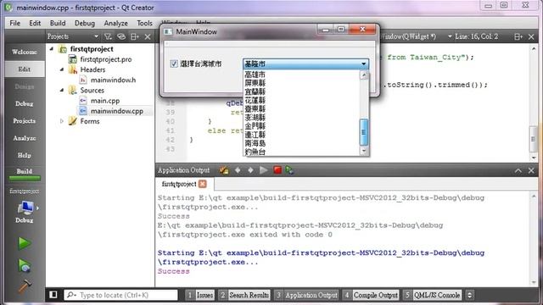Viewport: 543px width, 305px height.
Task: Open Help mode in sidebar
Action: point(25,155)
